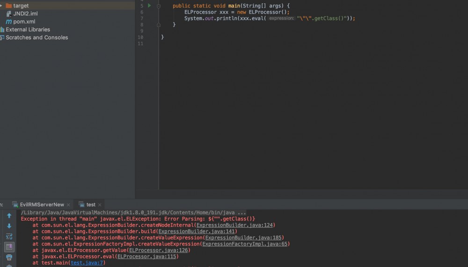Toggle scroll-to-end icon in Run console

[9, 247]
